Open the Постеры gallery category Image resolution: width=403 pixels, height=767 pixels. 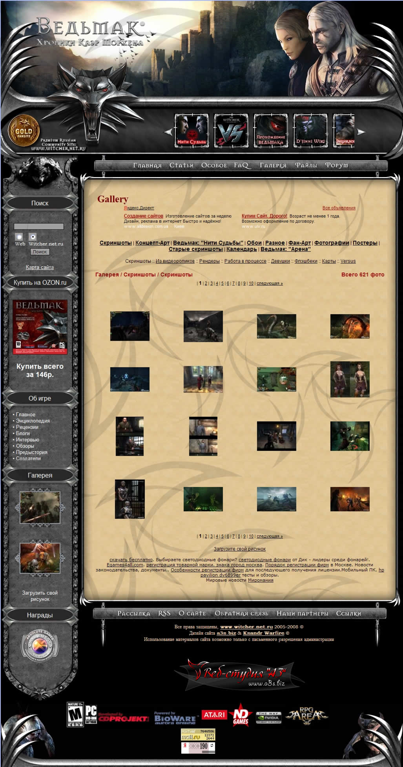(365, 243)
